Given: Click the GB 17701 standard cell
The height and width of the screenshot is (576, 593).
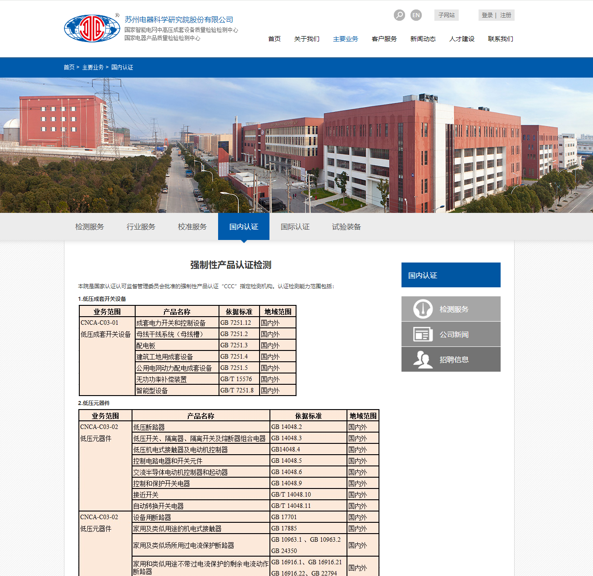Looking at the screenshot, I should pyautogui.click(x=309, y=517).
